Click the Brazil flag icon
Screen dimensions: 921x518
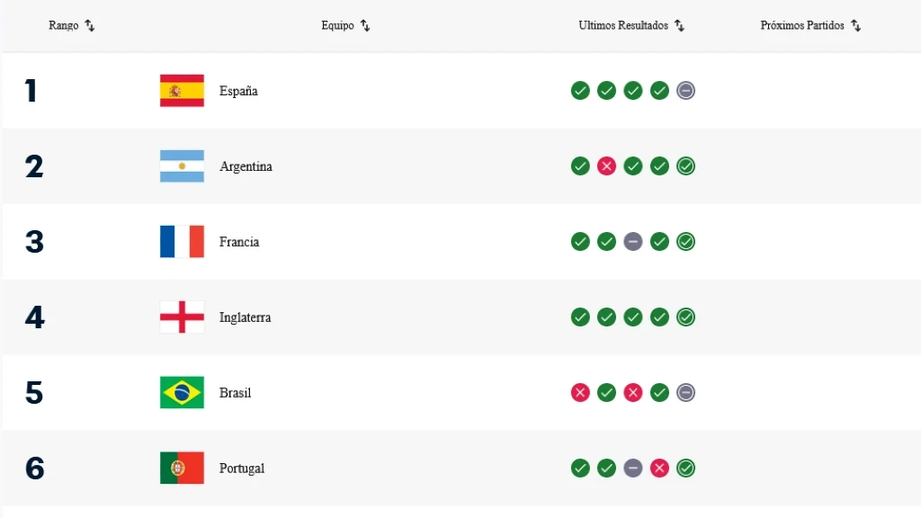(x=182, y=393)
